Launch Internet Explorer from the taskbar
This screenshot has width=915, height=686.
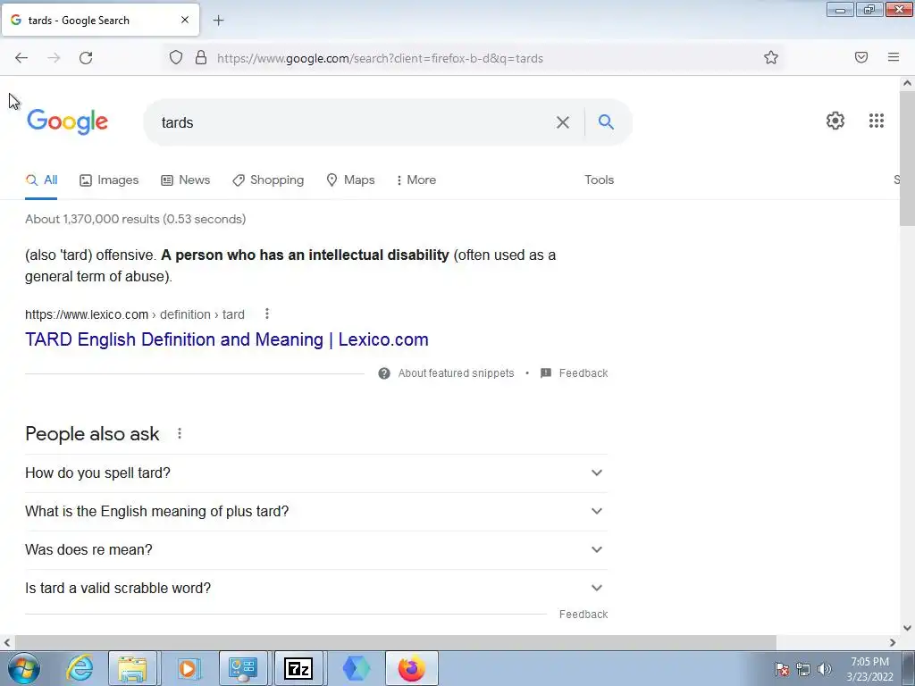(x=80, y=668)
